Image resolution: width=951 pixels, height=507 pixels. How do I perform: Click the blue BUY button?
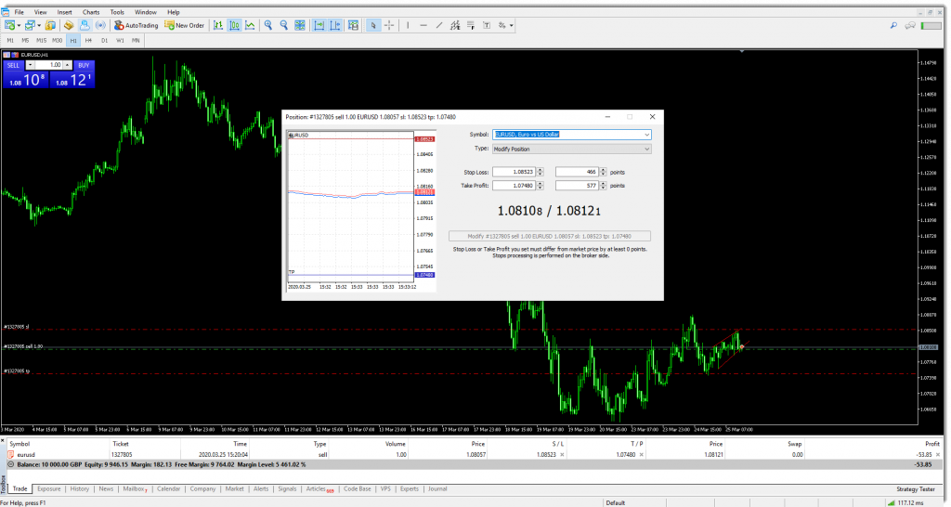coord(83,65)
